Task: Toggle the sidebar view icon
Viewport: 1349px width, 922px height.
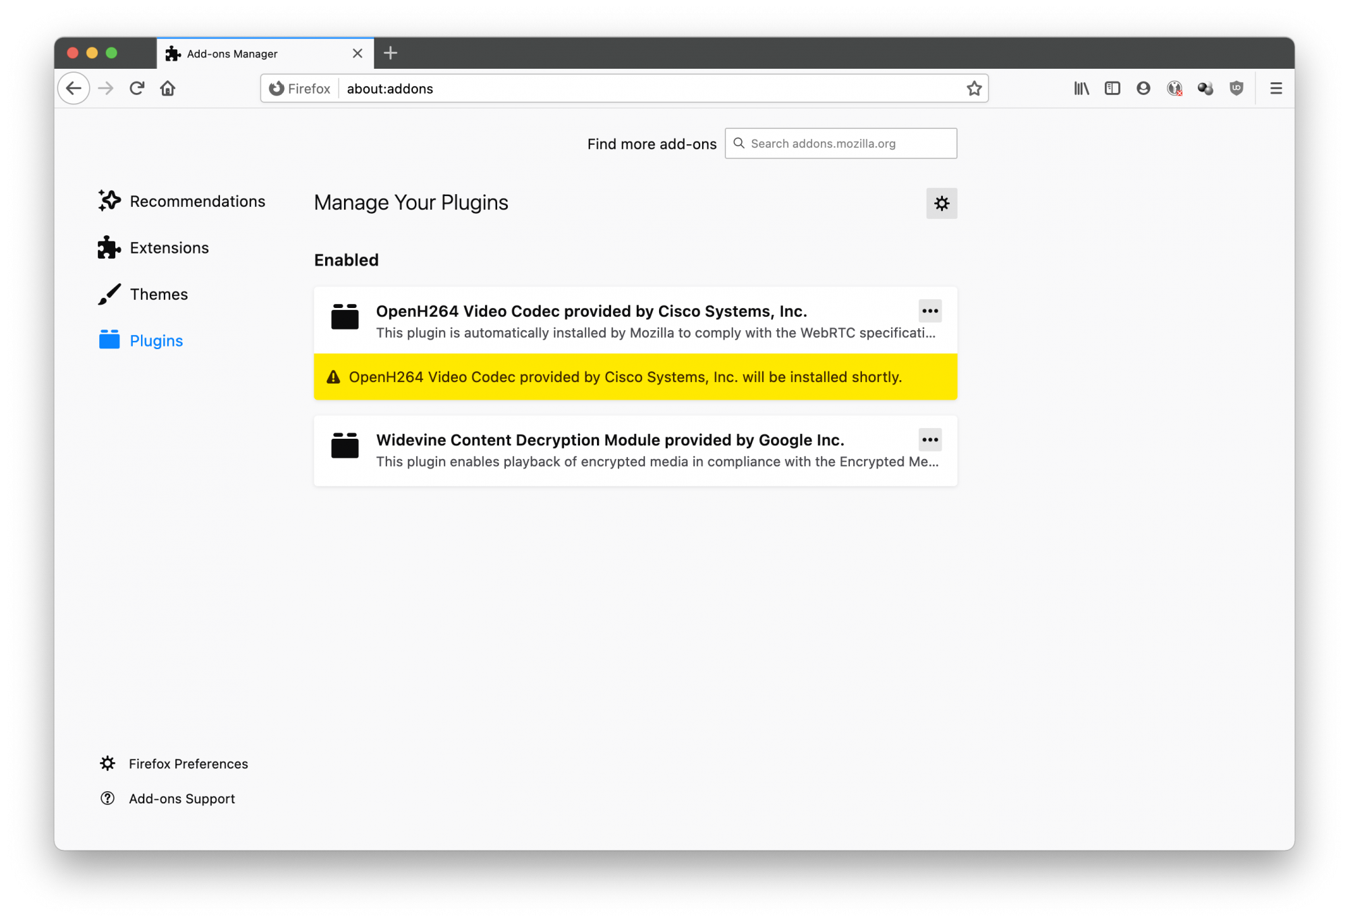Action: click(1112, 88)
